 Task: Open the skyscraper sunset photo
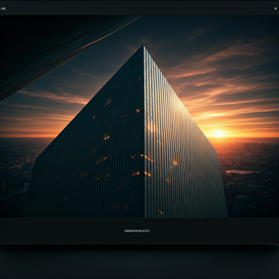click(x=139, y=117)
